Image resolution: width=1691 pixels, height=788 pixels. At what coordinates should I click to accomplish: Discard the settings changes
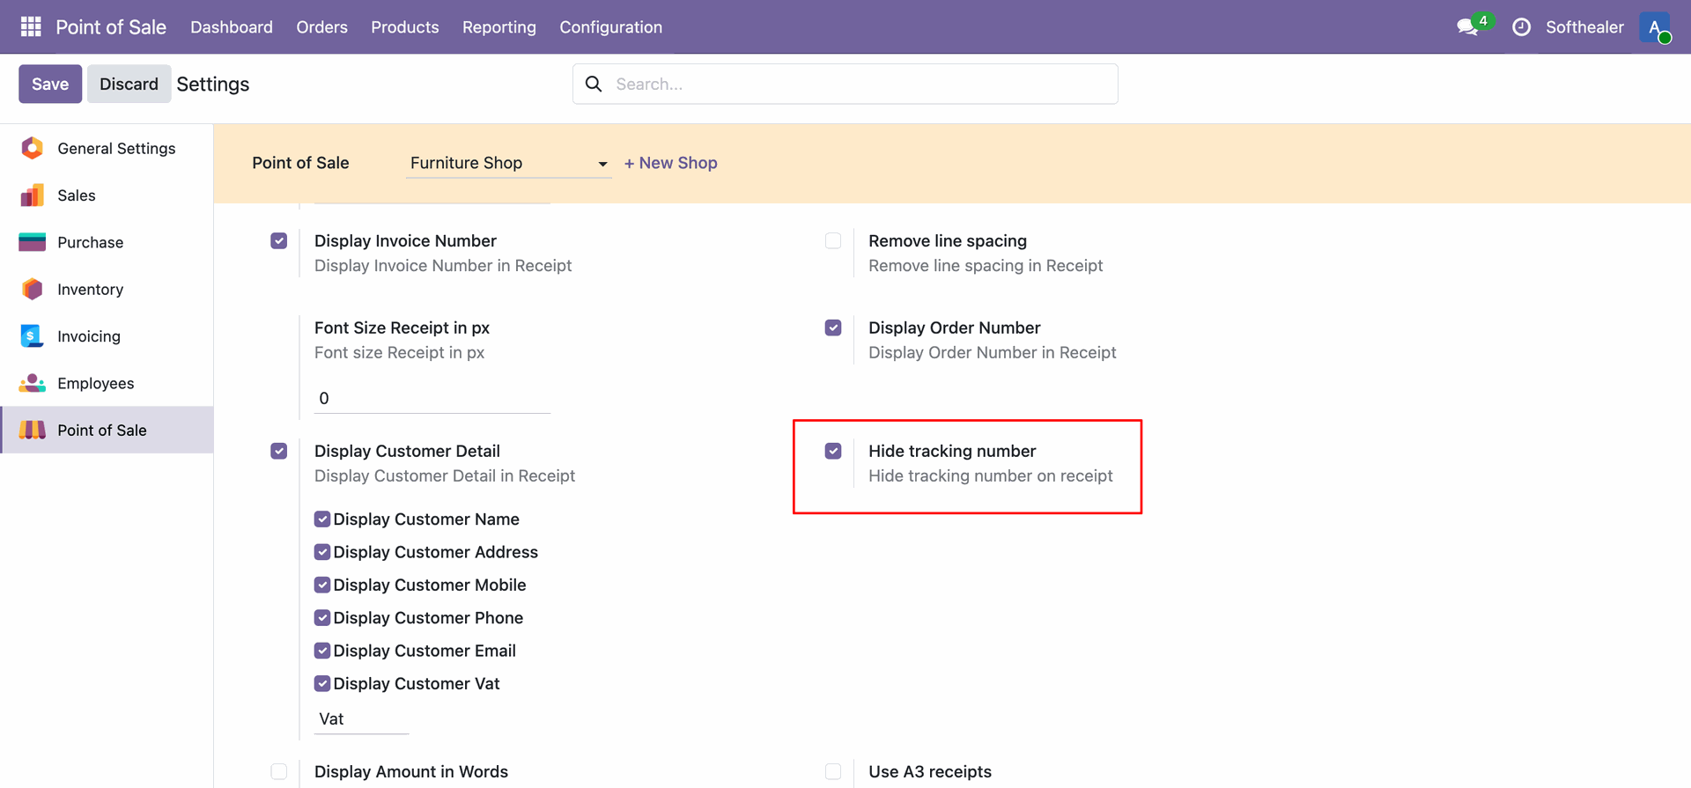pyautogui.click(x=129, y=84)
